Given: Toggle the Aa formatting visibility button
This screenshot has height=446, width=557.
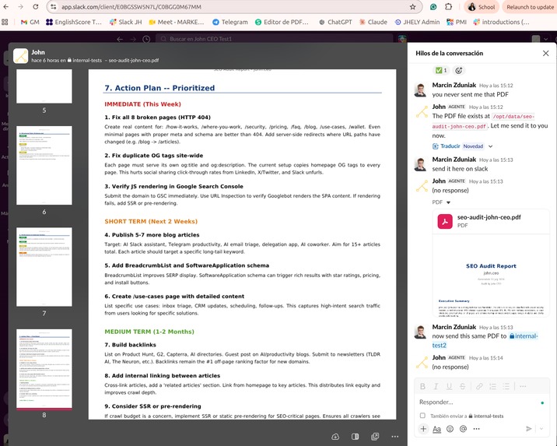Looking at the screenshot, I should click(x=436, y=429).
